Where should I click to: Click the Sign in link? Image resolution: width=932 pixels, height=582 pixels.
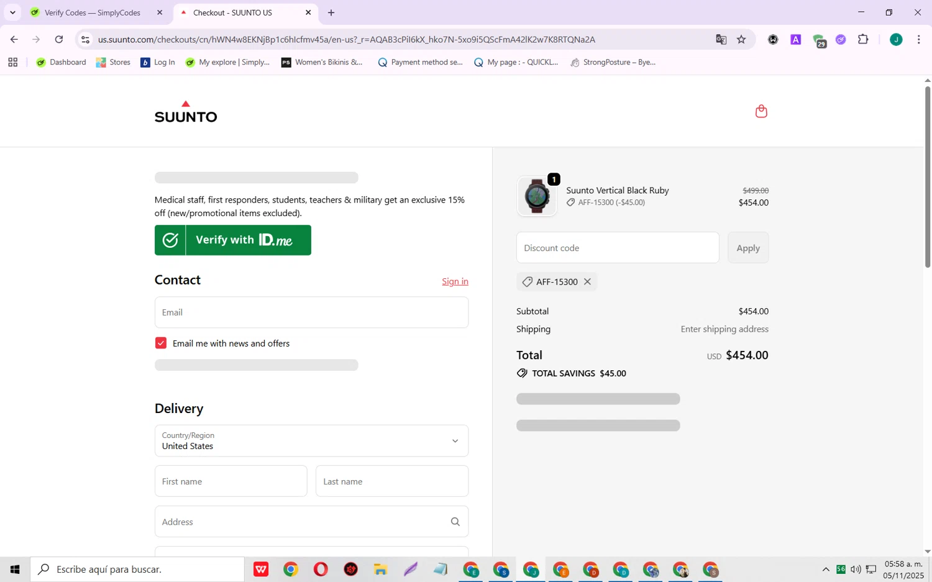(x=455, y=281)
